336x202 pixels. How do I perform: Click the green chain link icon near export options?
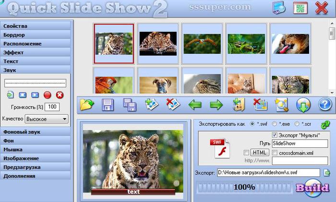tap(325, 125)
